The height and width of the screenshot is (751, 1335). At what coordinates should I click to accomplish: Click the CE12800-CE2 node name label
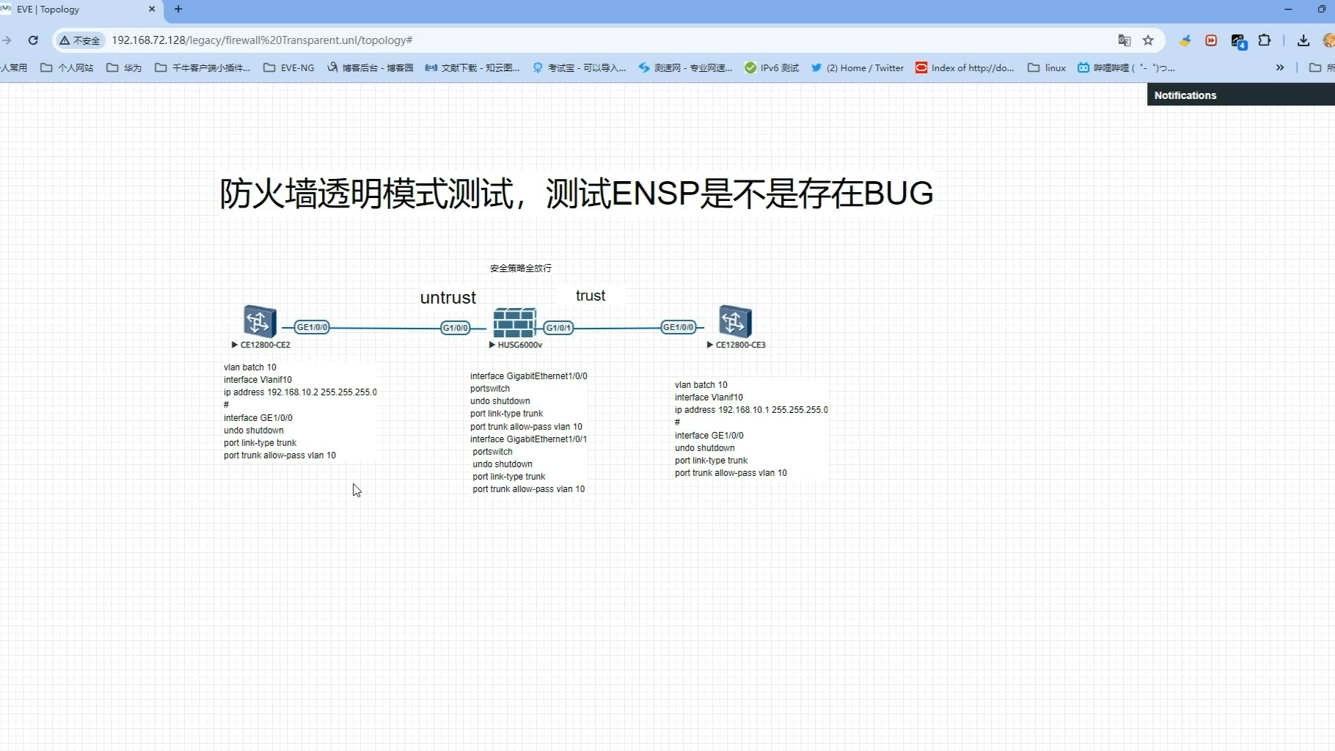coord(266,345)
